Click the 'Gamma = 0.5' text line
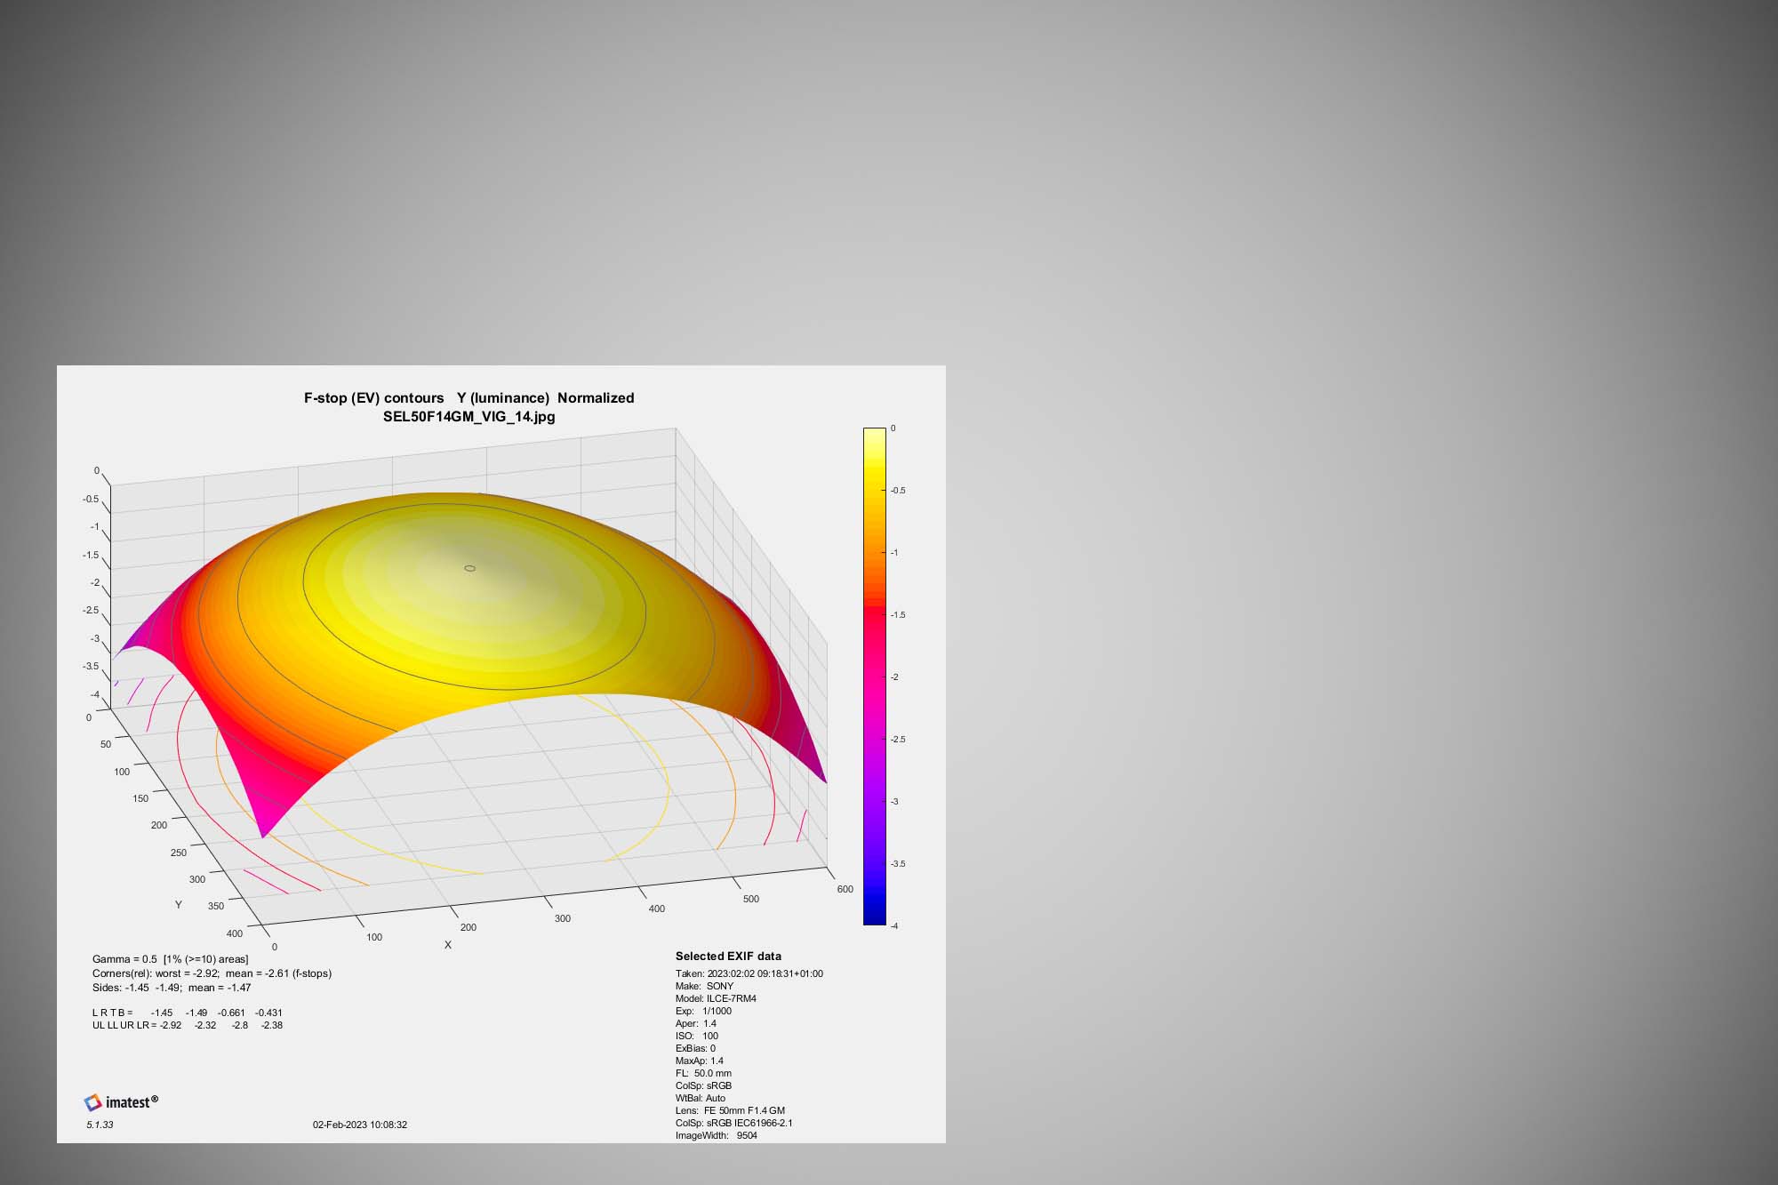Screen dimensions: 1778x1185 pyautogui.click(x=170, y=959)
